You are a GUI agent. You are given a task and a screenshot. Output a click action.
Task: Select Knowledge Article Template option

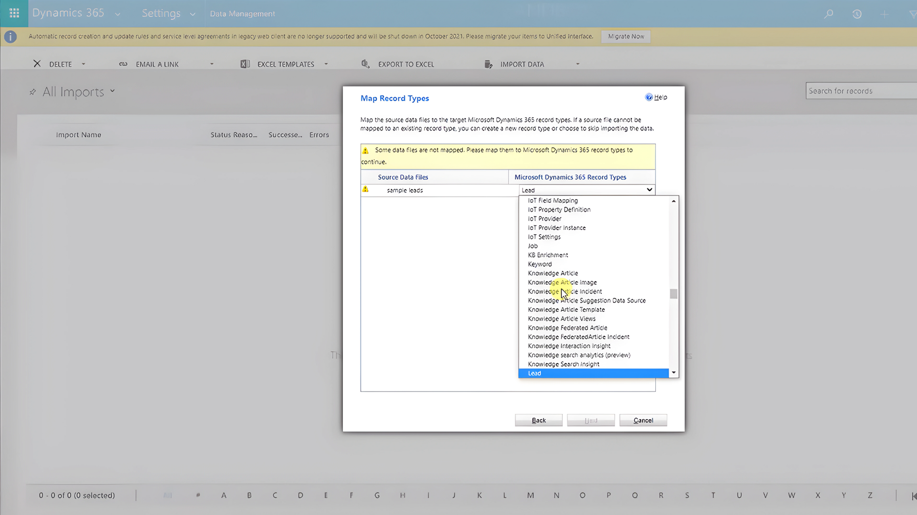click(x=566, y=309)
